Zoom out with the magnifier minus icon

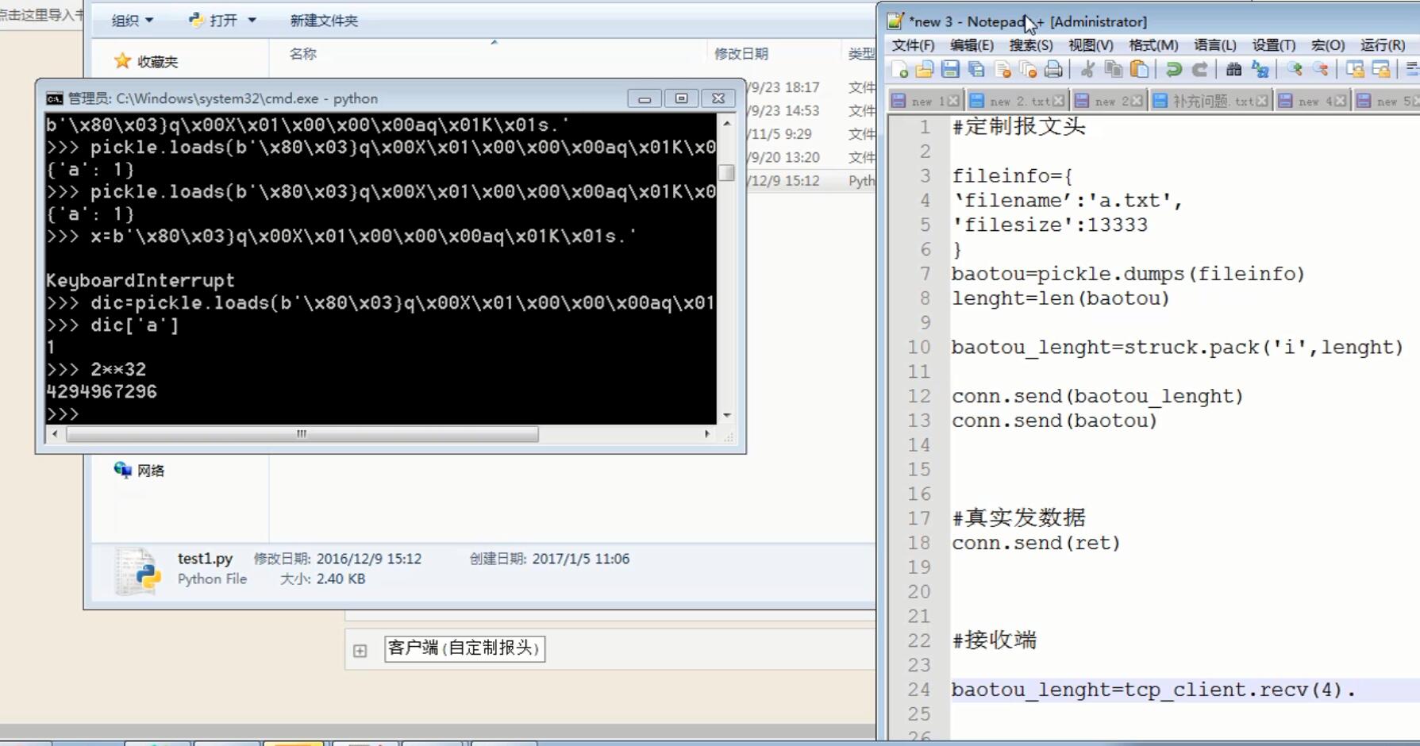click(x=1321, y=70)
